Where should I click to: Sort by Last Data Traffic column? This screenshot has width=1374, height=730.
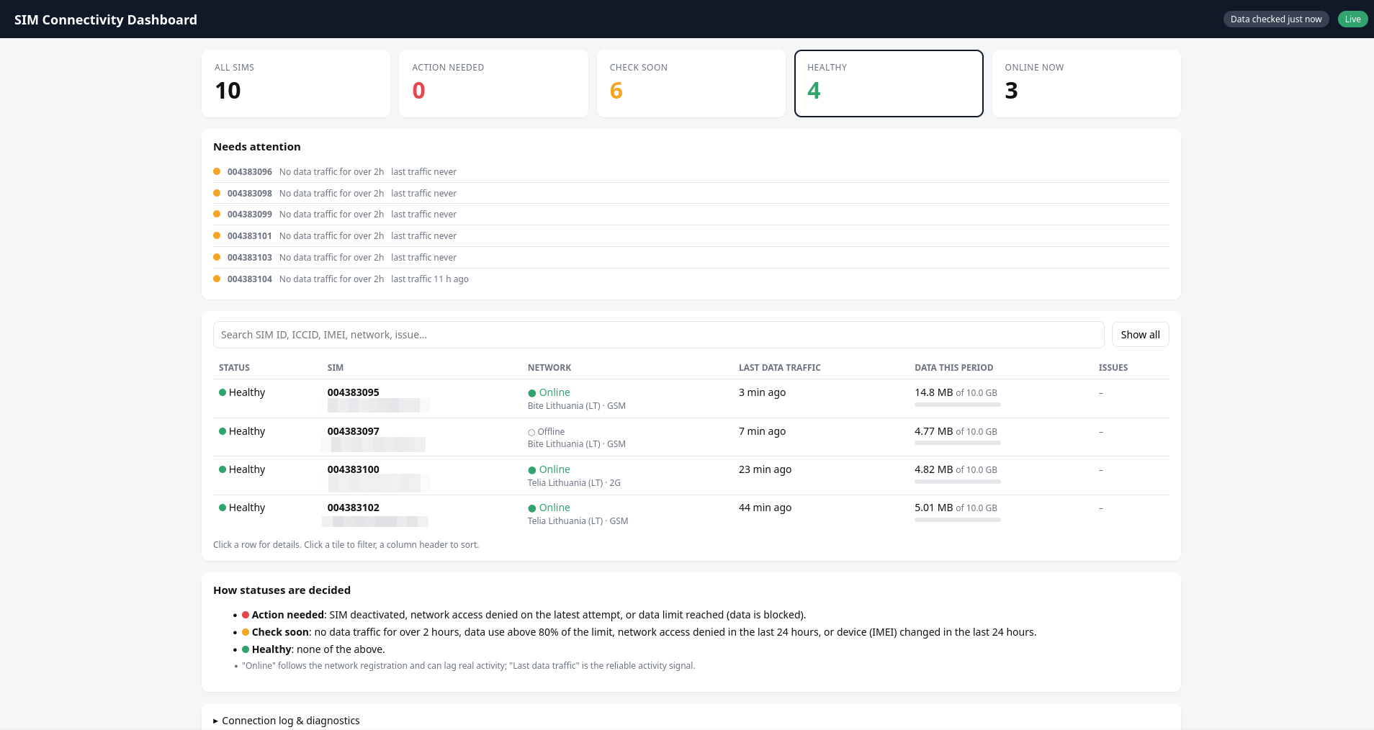[x=780, y=368]
